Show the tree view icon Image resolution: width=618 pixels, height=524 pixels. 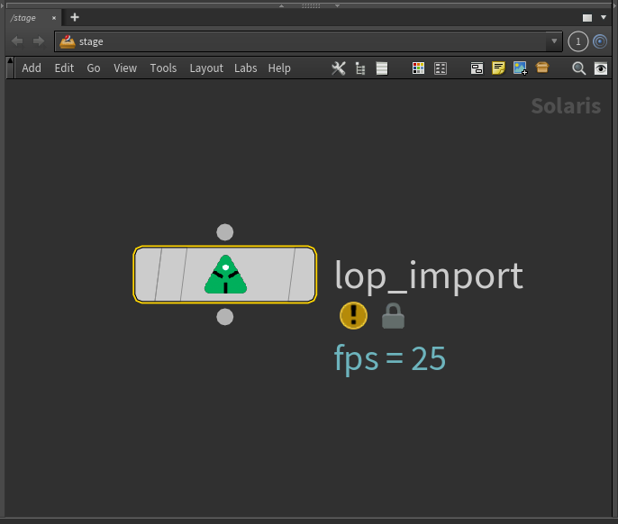click(359, 68)
